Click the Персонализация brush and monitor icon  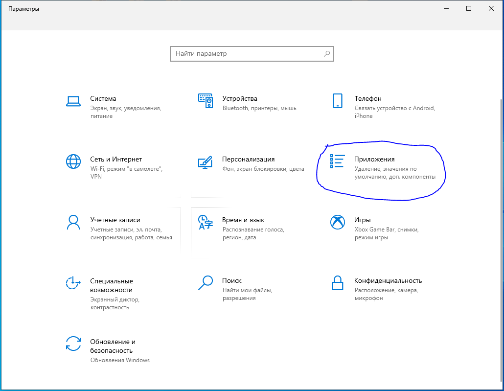pyautogui.click(x=206, y=162)
